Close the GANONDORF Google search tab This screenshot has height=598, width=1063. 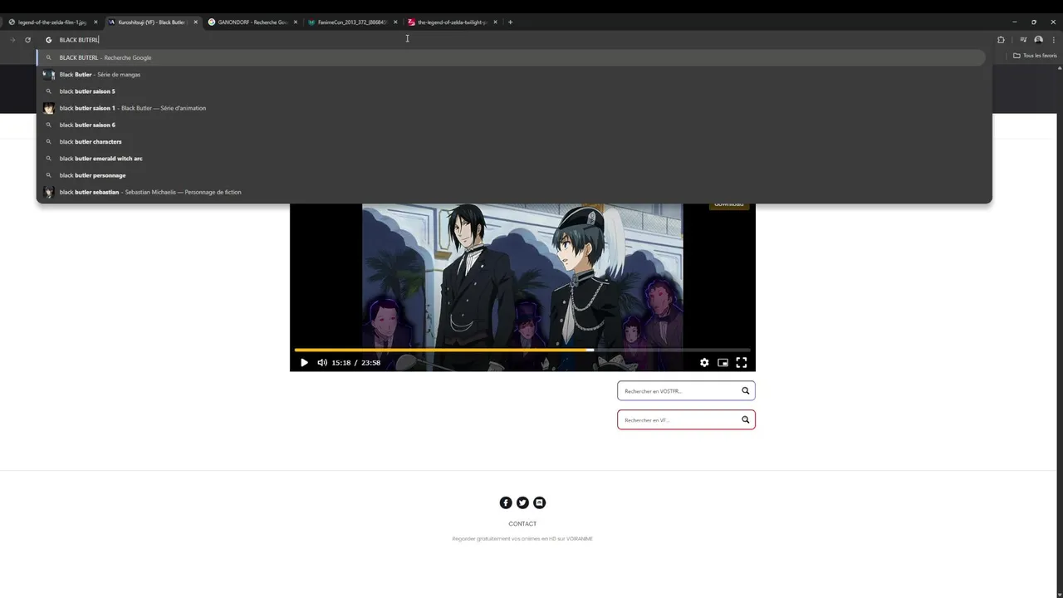[x=296, y=22]
